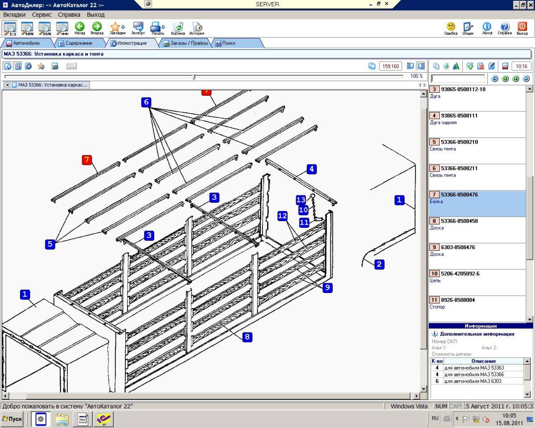The height and width of the screenshot is (428, 535).
Task: Click the parts search input field
Action: pyautogui.click(x=458, y=79)
